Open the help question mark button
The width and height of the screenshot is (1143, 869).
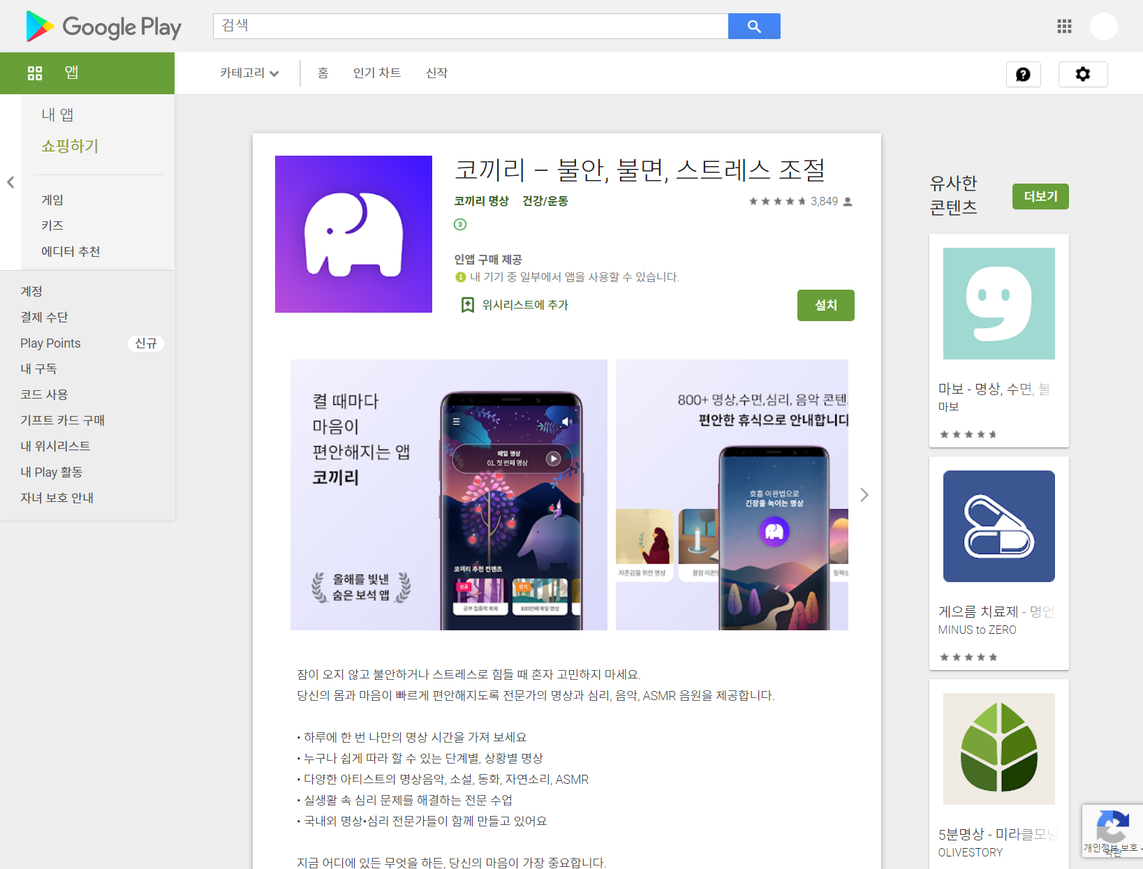tap(1023, 74)
